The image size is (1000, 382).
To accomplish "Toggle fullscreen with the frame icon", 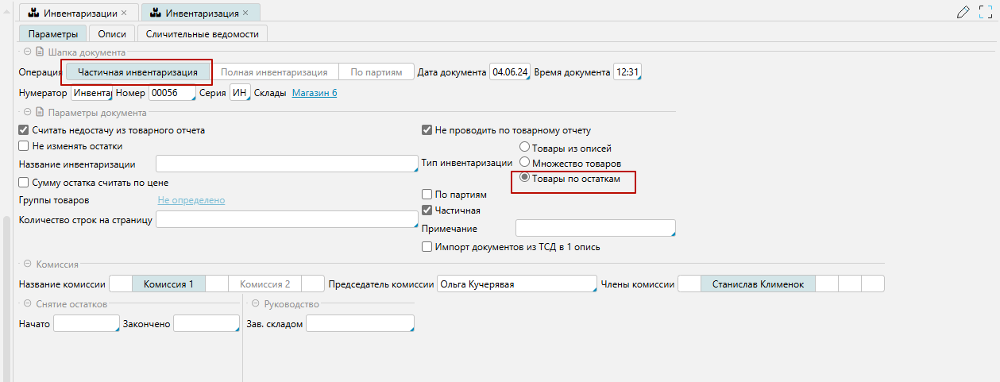I will (986, 12).
